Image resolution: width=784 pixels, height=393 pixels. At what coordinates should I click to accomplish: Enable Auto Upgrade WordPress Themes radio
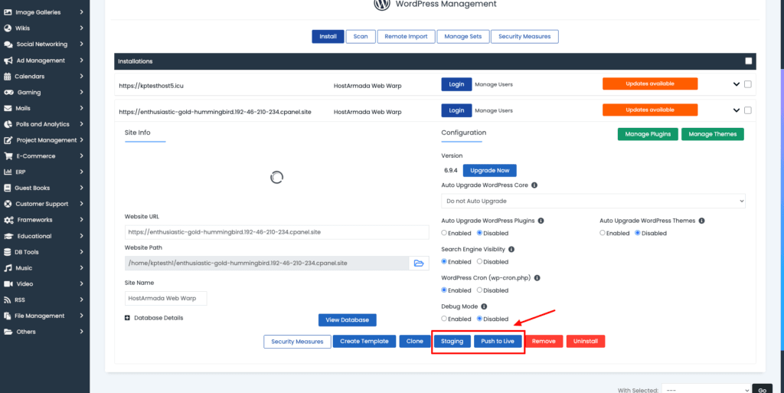603,233
